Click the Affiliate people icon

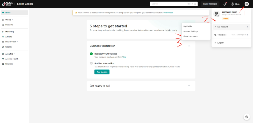pyautogui.click(x=3, y=37)
